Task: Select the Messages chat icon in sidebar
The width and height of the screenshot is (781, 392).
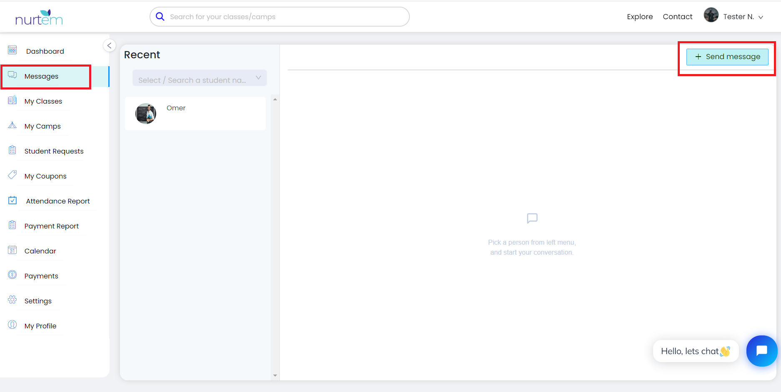Action: tap(12, 75)
